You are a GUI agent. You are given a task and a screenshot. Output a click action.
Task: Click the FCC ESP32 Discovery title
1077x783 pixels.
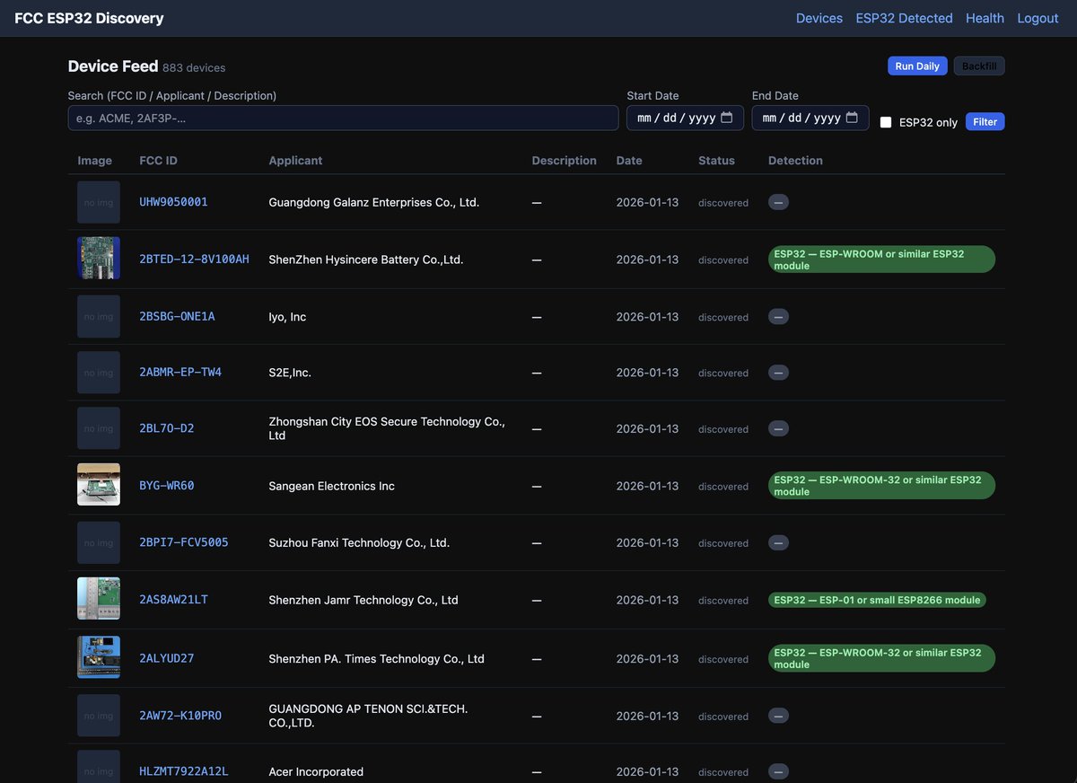tap(89, 18)
